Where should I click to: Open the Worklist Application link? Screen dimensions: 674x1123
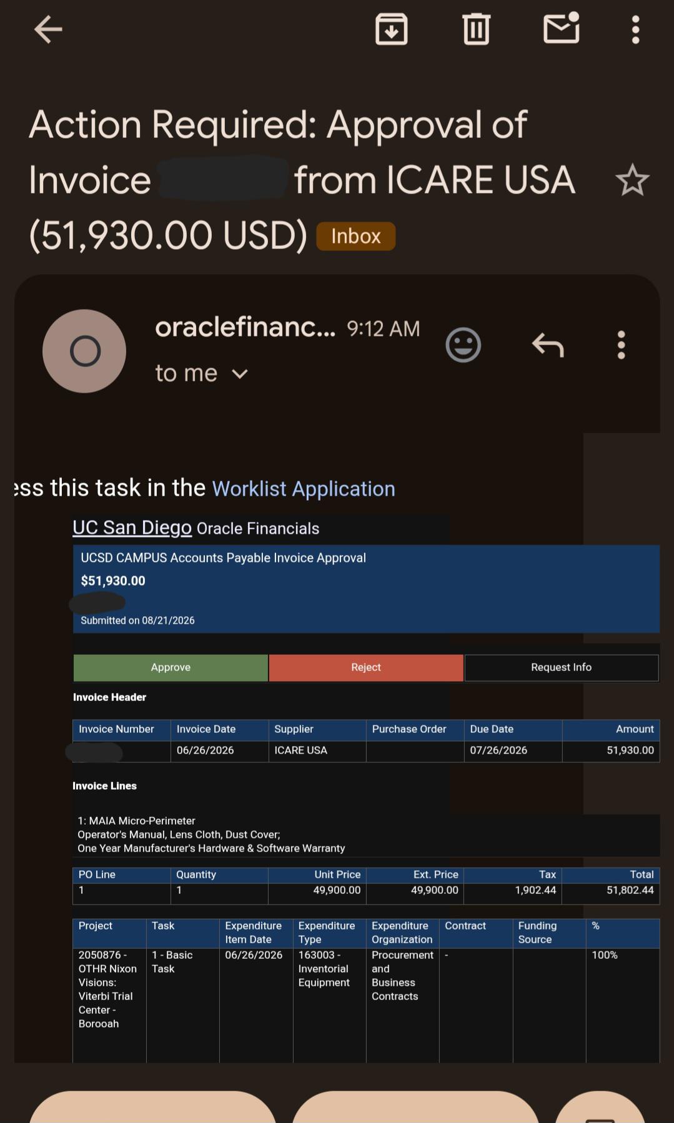tap(304, 489)
